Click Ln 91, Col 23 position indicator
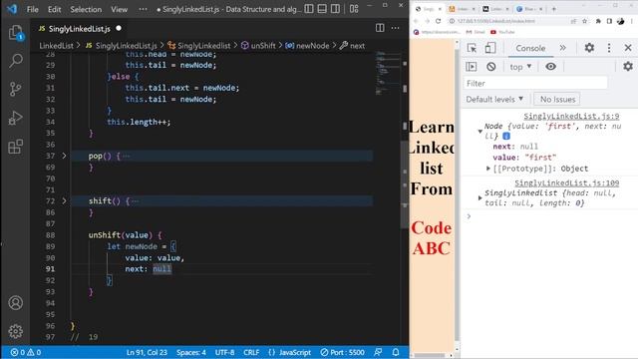 click(147, 352)
